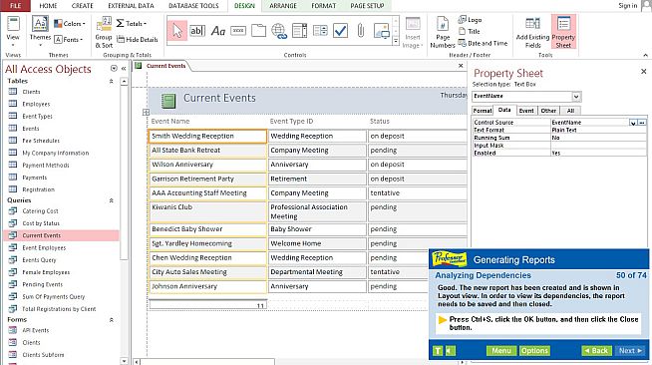Click Hide Details in Grouping & Totals
Screen dimensions: 652x365
[x=138, y=40]
